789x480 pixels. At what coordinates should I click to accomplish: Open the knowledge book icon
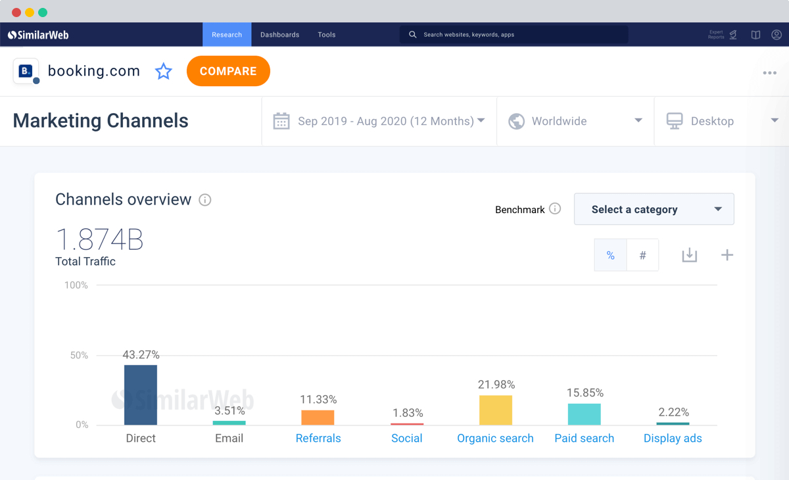[756, 35]
